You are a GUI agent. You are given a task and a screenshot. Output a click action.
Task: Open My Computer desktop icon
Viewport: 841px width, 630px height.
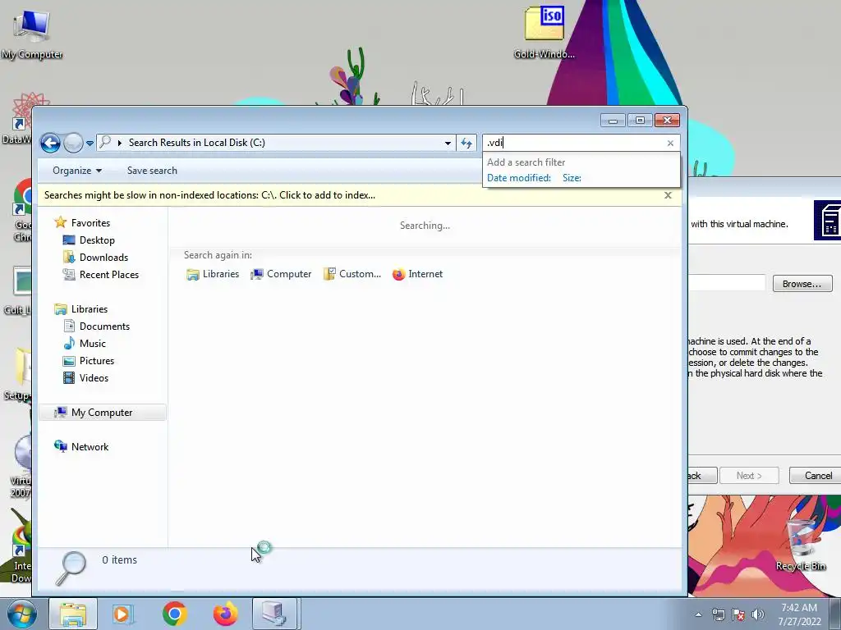(x=32, y=33)
